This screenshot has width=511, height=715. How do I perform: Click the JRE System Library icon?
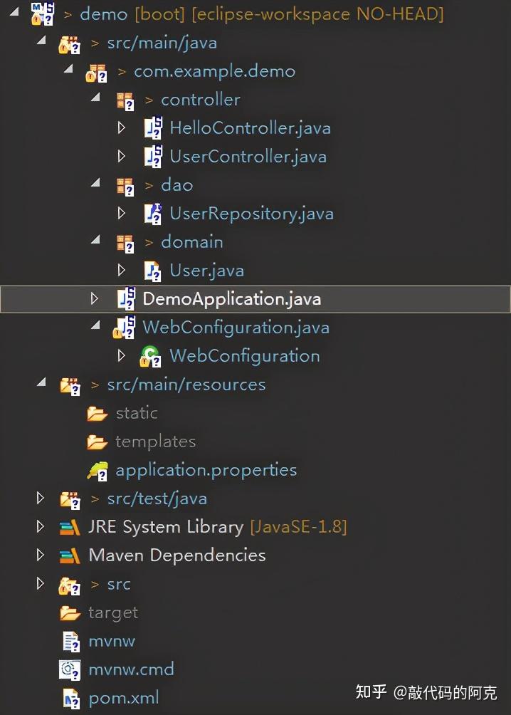(x=70, y=528)
